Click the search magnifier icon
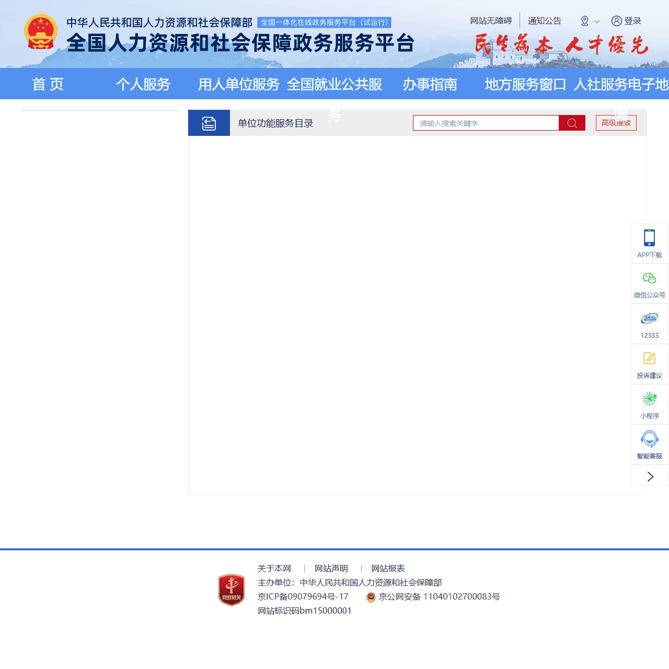This screenshot has width=669, height=669. pyautogui.click(x=572, y=122)
